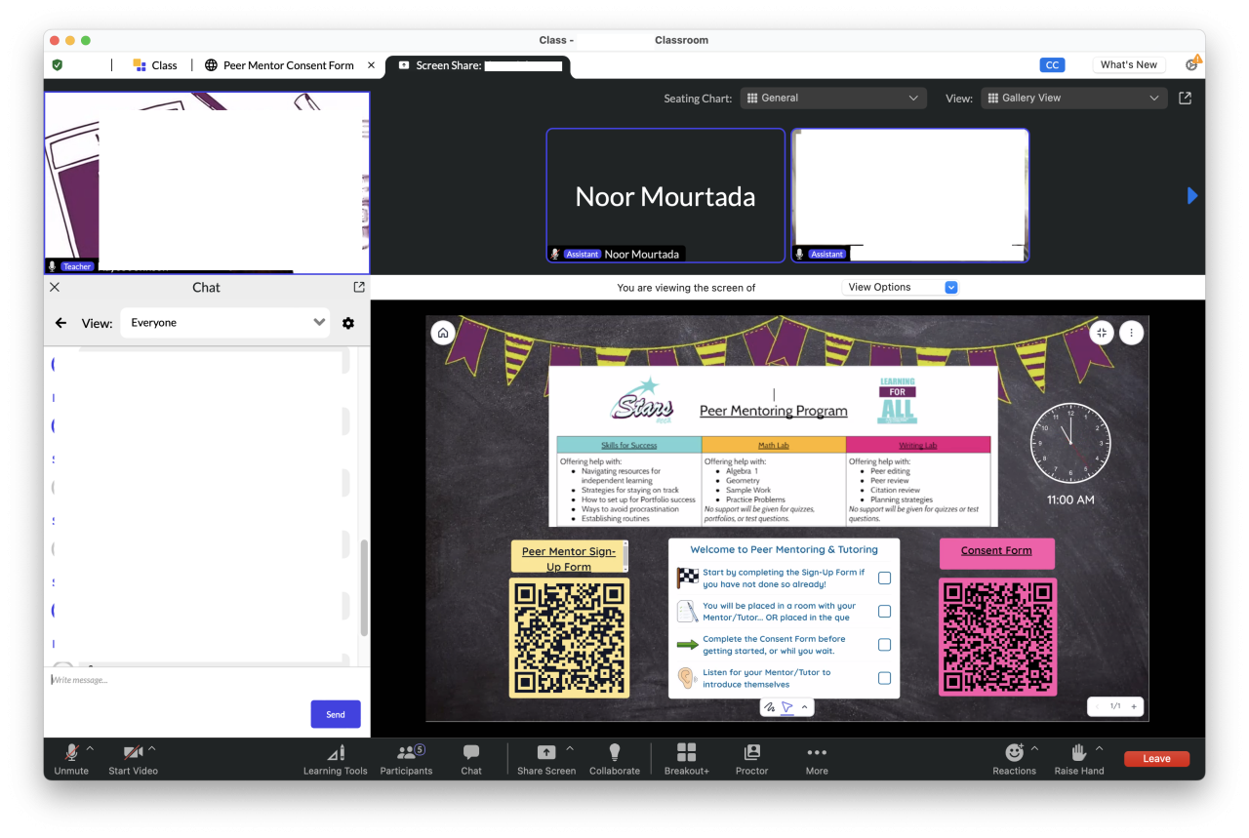Leave the class
1249x838 pixels.
pyautogui.click(x=1156, y=759)
